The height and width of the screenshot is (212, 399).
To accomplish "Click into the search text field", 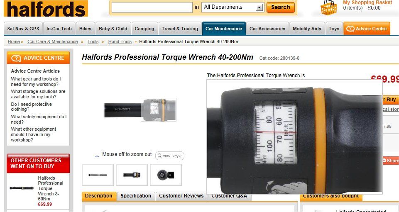I will (152, 7).
